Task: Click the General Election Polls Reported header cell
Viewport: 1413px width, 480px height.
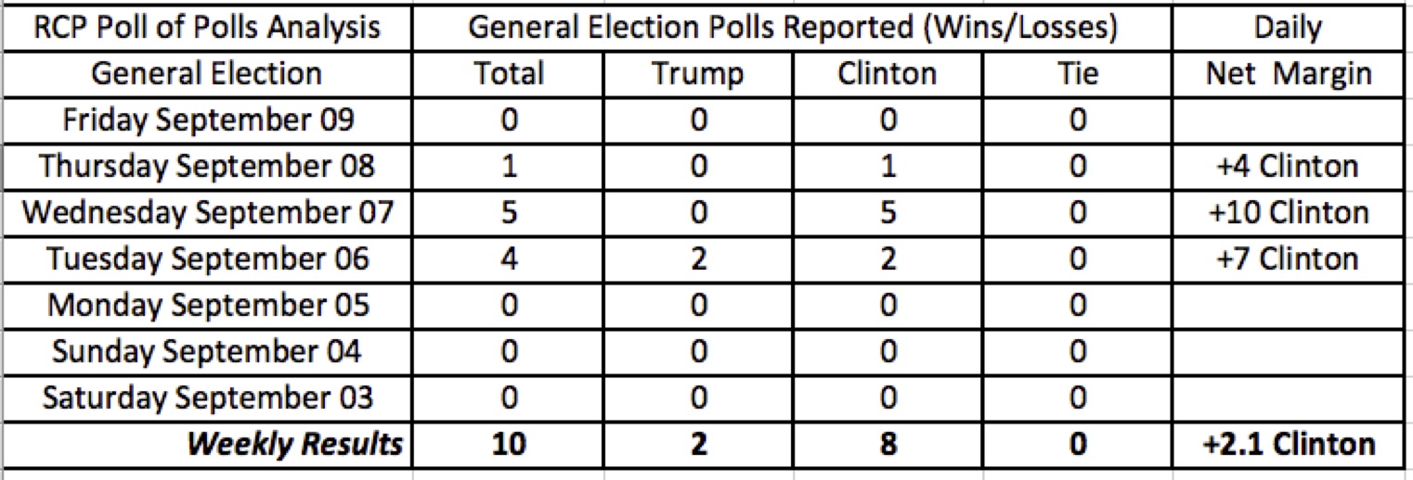Action: point(793,28)
